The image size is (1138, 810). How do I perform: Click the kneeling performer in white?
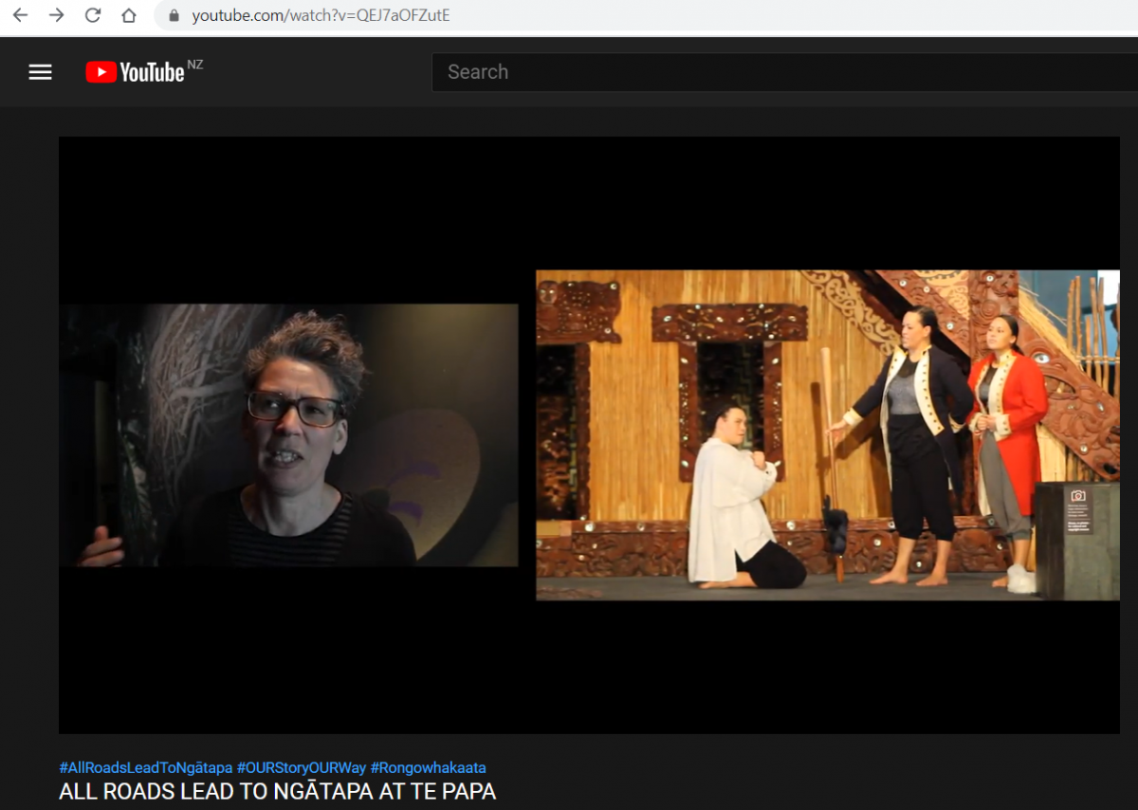pos(735,503)
